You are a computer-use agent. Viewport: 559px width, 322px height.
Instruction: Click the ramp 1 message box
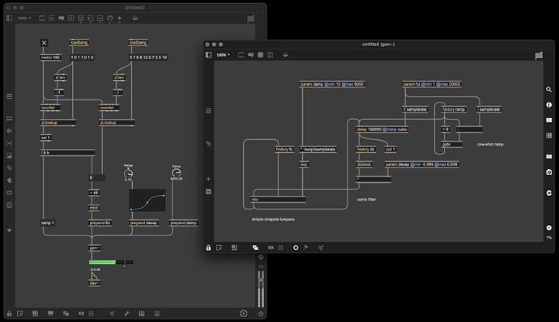(x=48, y=223)
